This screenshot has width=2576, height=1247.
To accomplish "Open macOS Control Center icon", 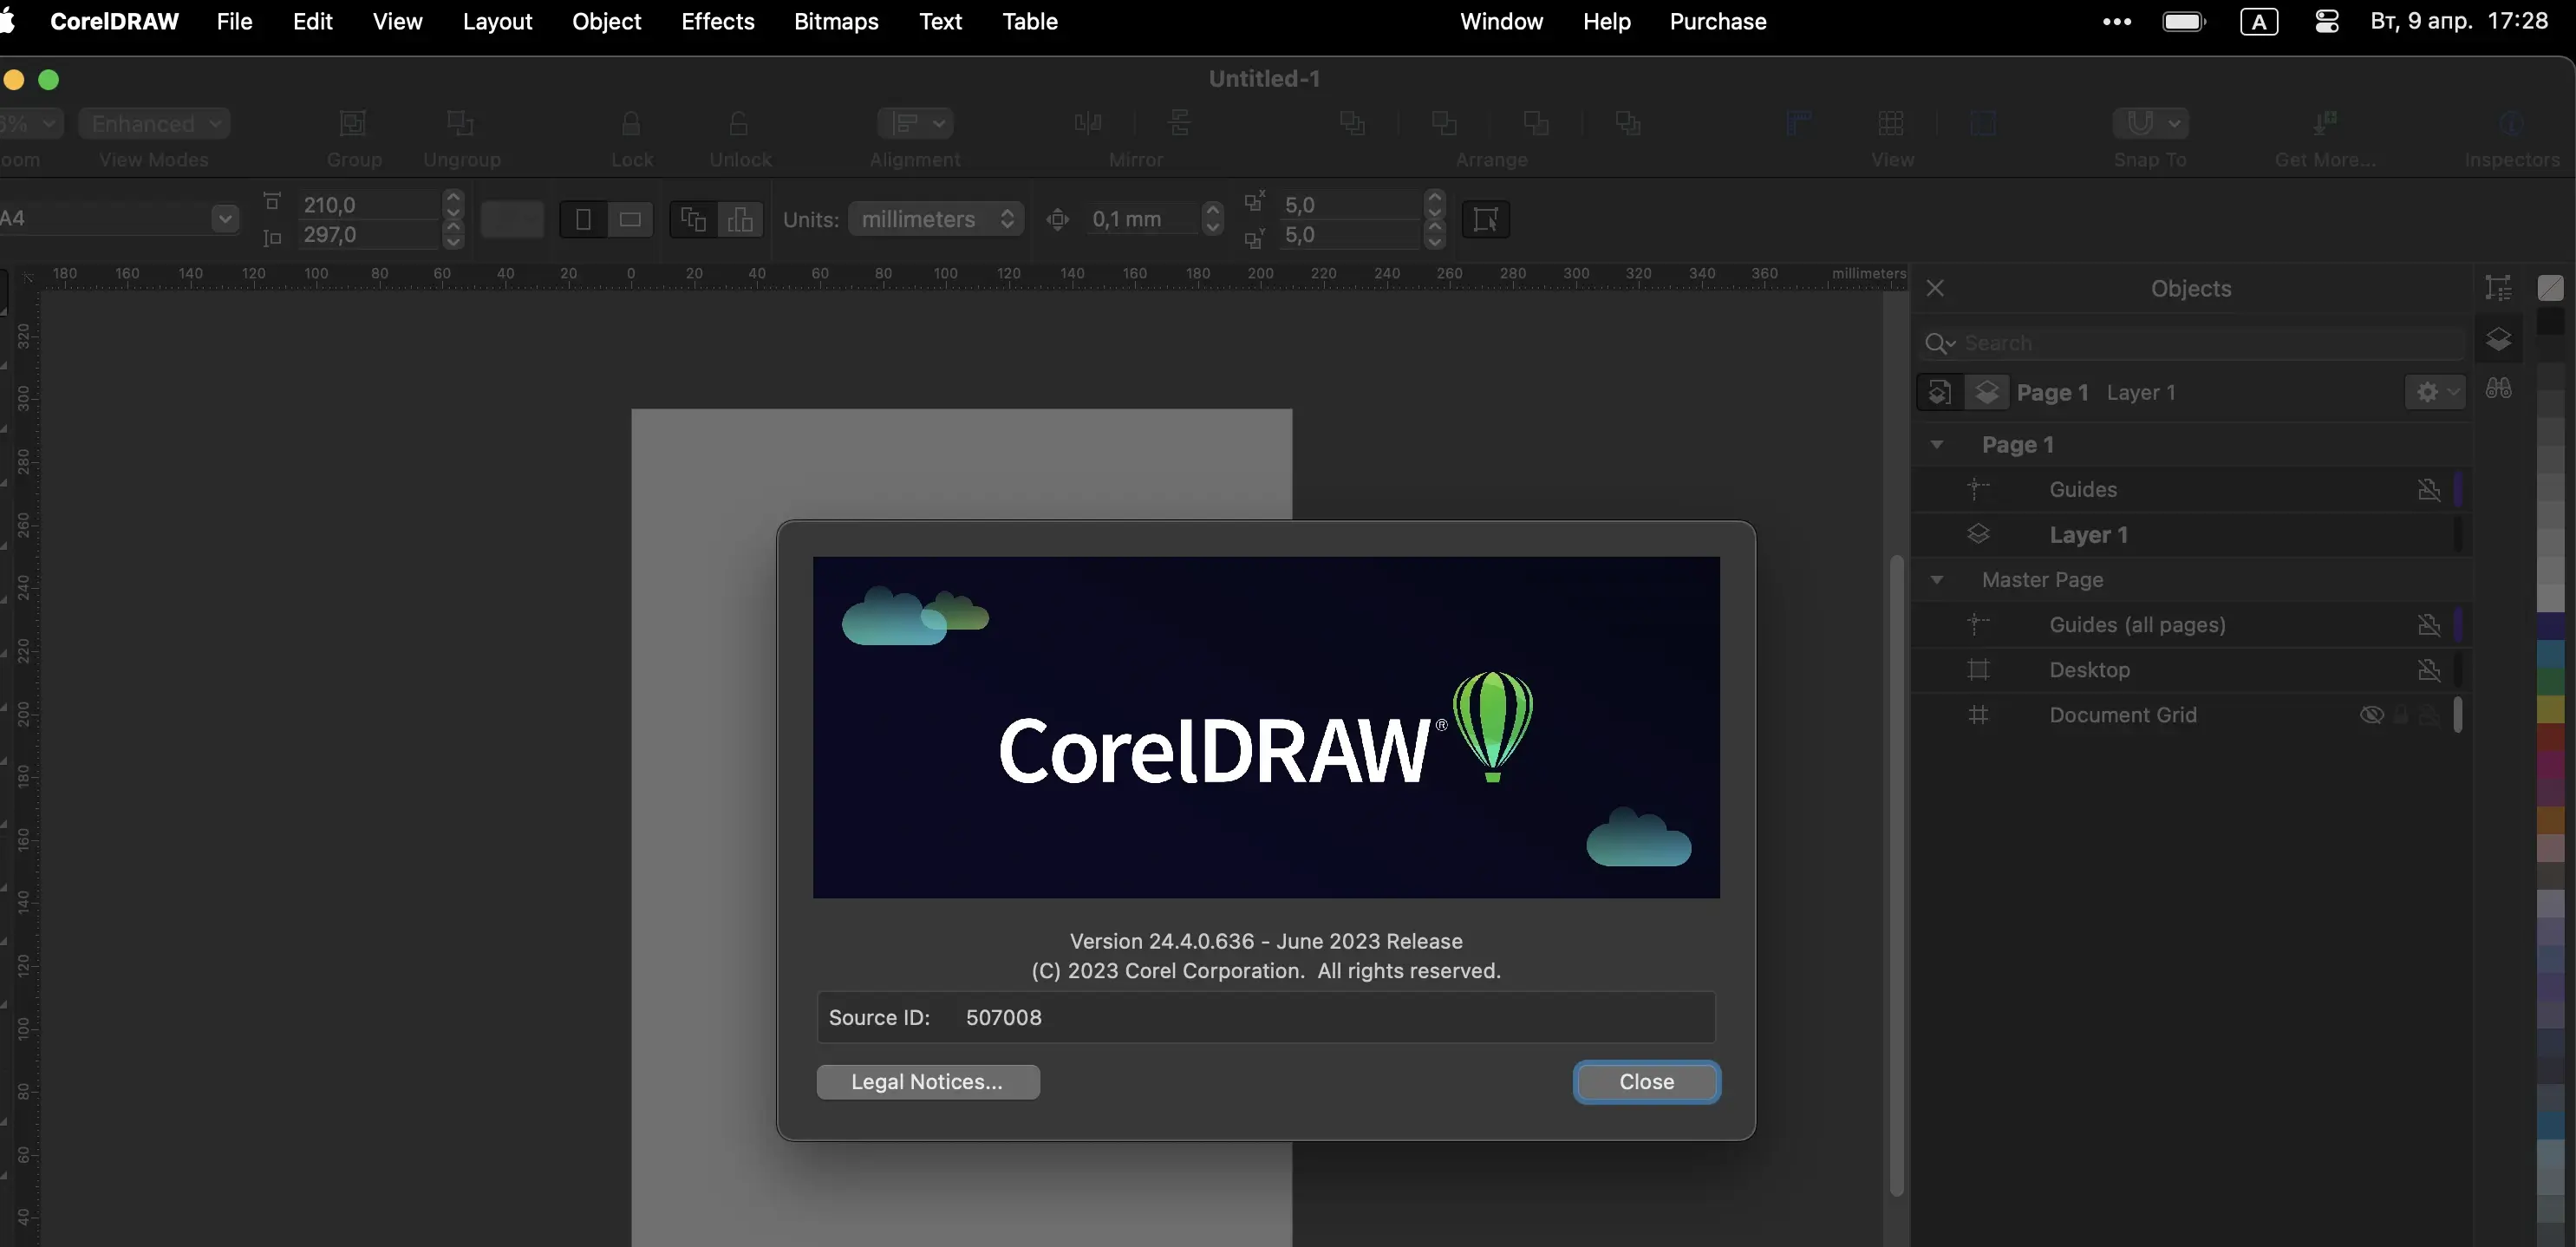I will pyautogui.click(x=2326, y=21).
